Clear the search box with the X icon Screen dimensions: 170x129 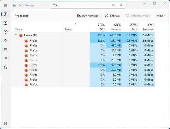coord(113,5)
